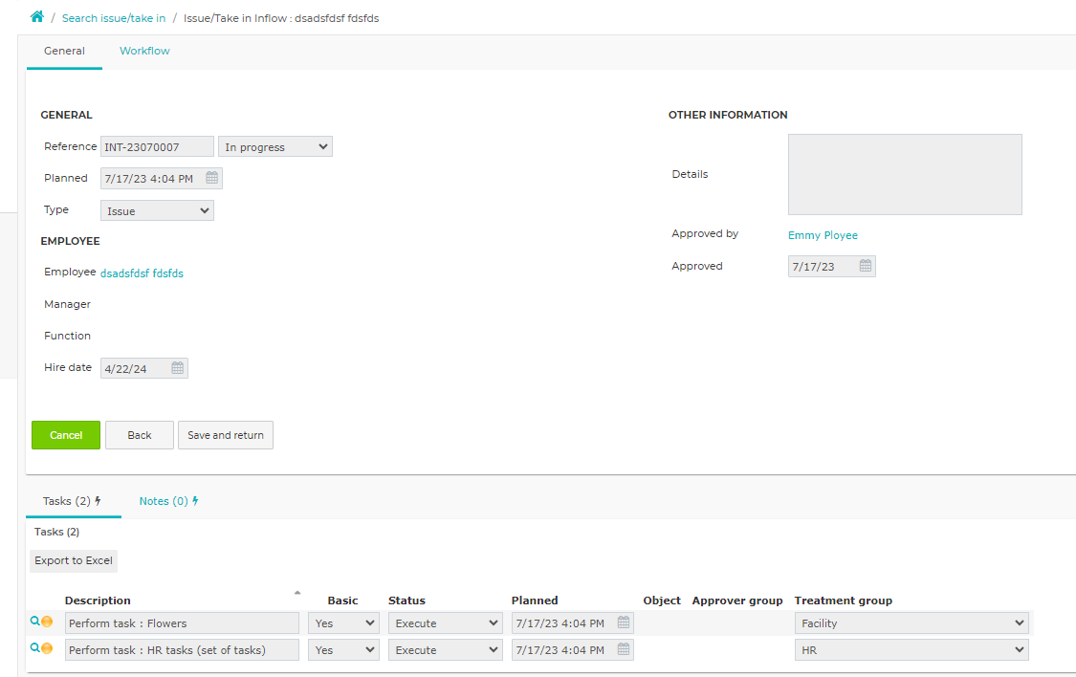Open calendar picker for Planned date
Screen dimensions: 1076x677
point(212,178)
